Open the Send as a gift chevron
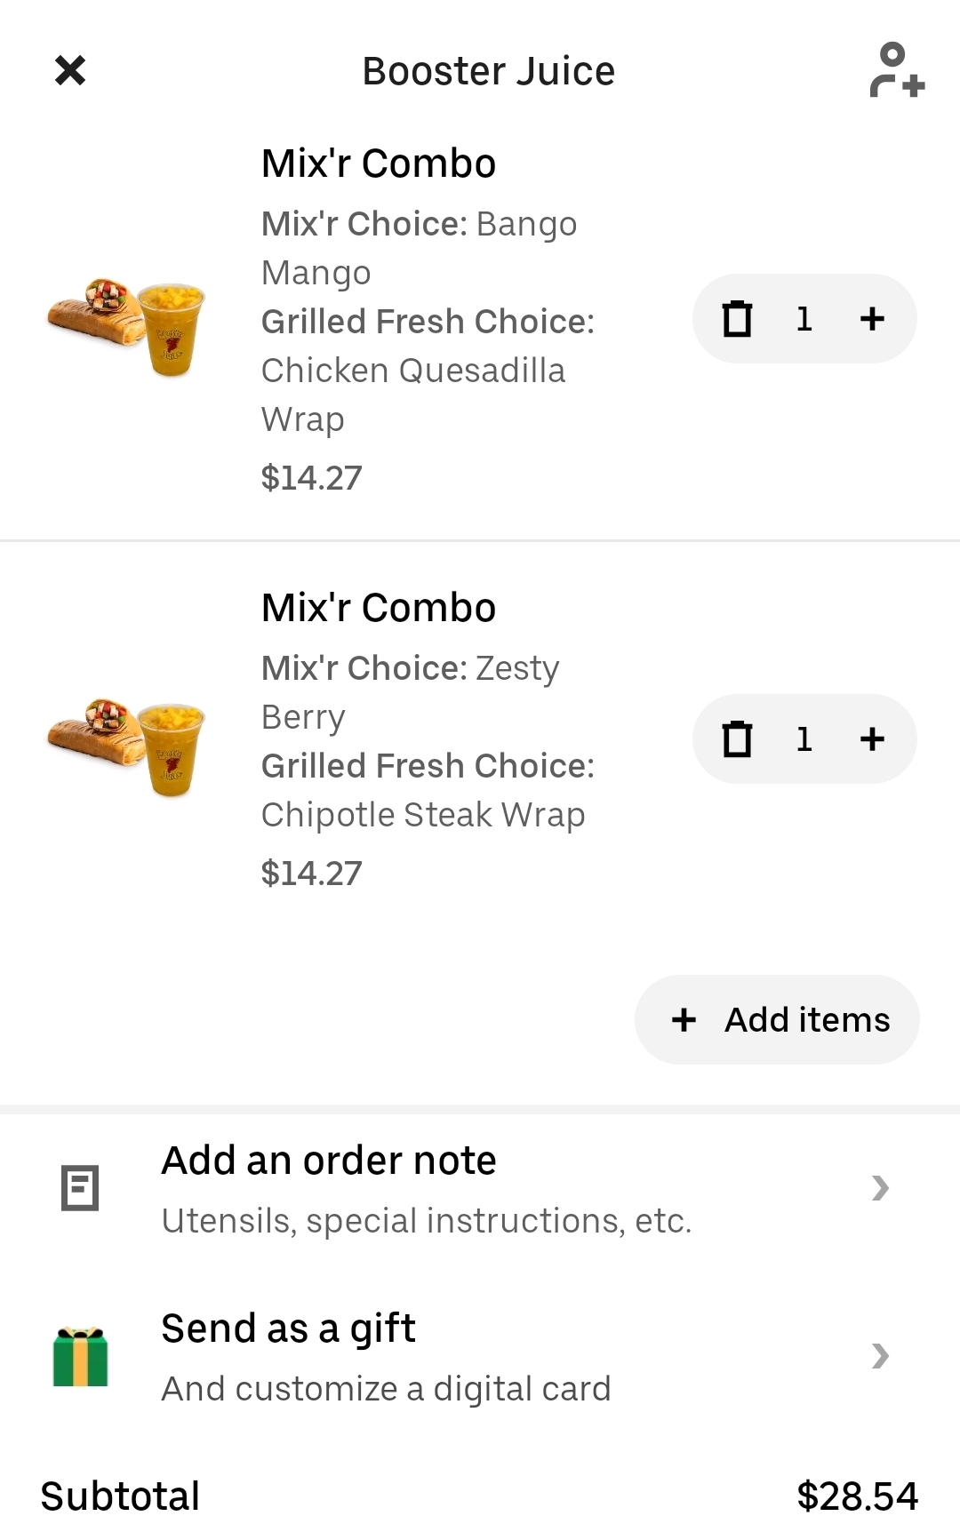The image size is (960, 1532). tap(880, 1356)
